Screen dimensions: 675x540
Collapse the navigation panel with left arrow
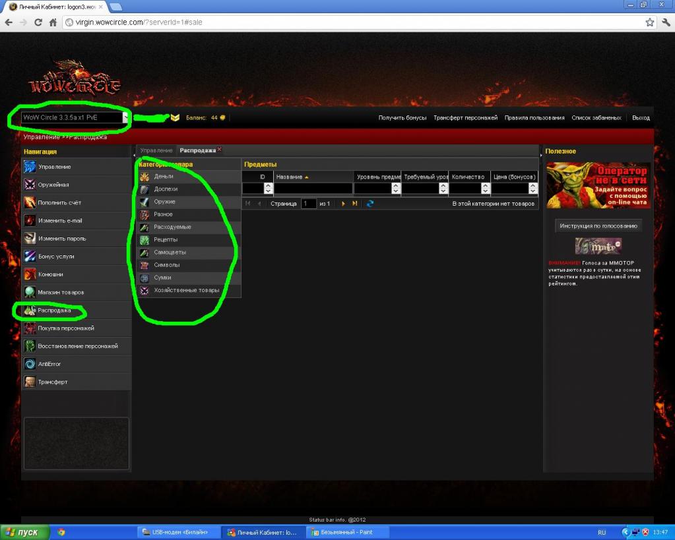134,154
